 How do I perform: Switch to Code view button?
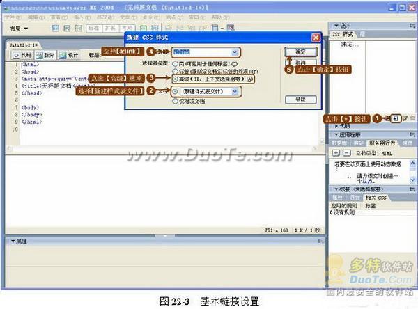click(x=23, y=55)
